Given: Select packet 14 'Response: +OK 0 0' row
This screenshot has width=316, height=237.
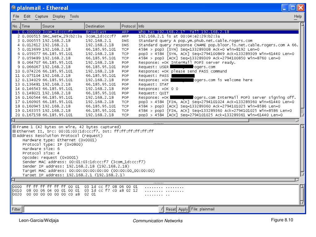Looking at the screenshot, I should point(155,89).
